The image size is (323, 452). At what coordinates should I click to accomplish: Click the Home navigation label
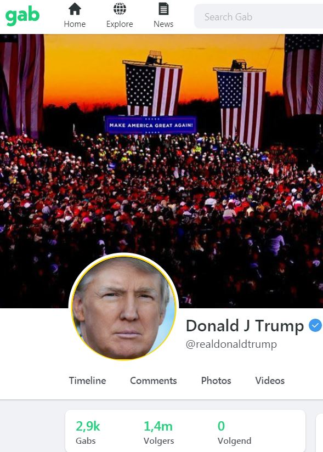tap(75, 24)
